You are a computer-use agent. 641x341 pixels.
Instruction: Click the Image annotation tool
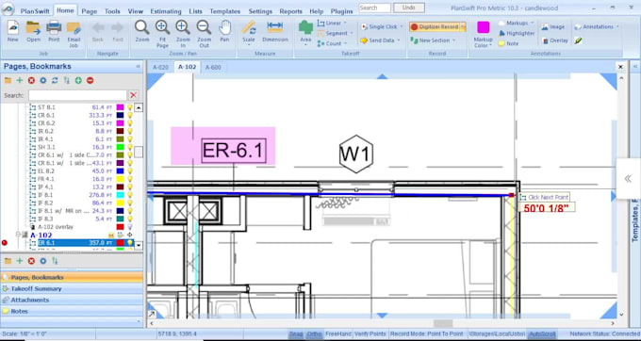552,27
